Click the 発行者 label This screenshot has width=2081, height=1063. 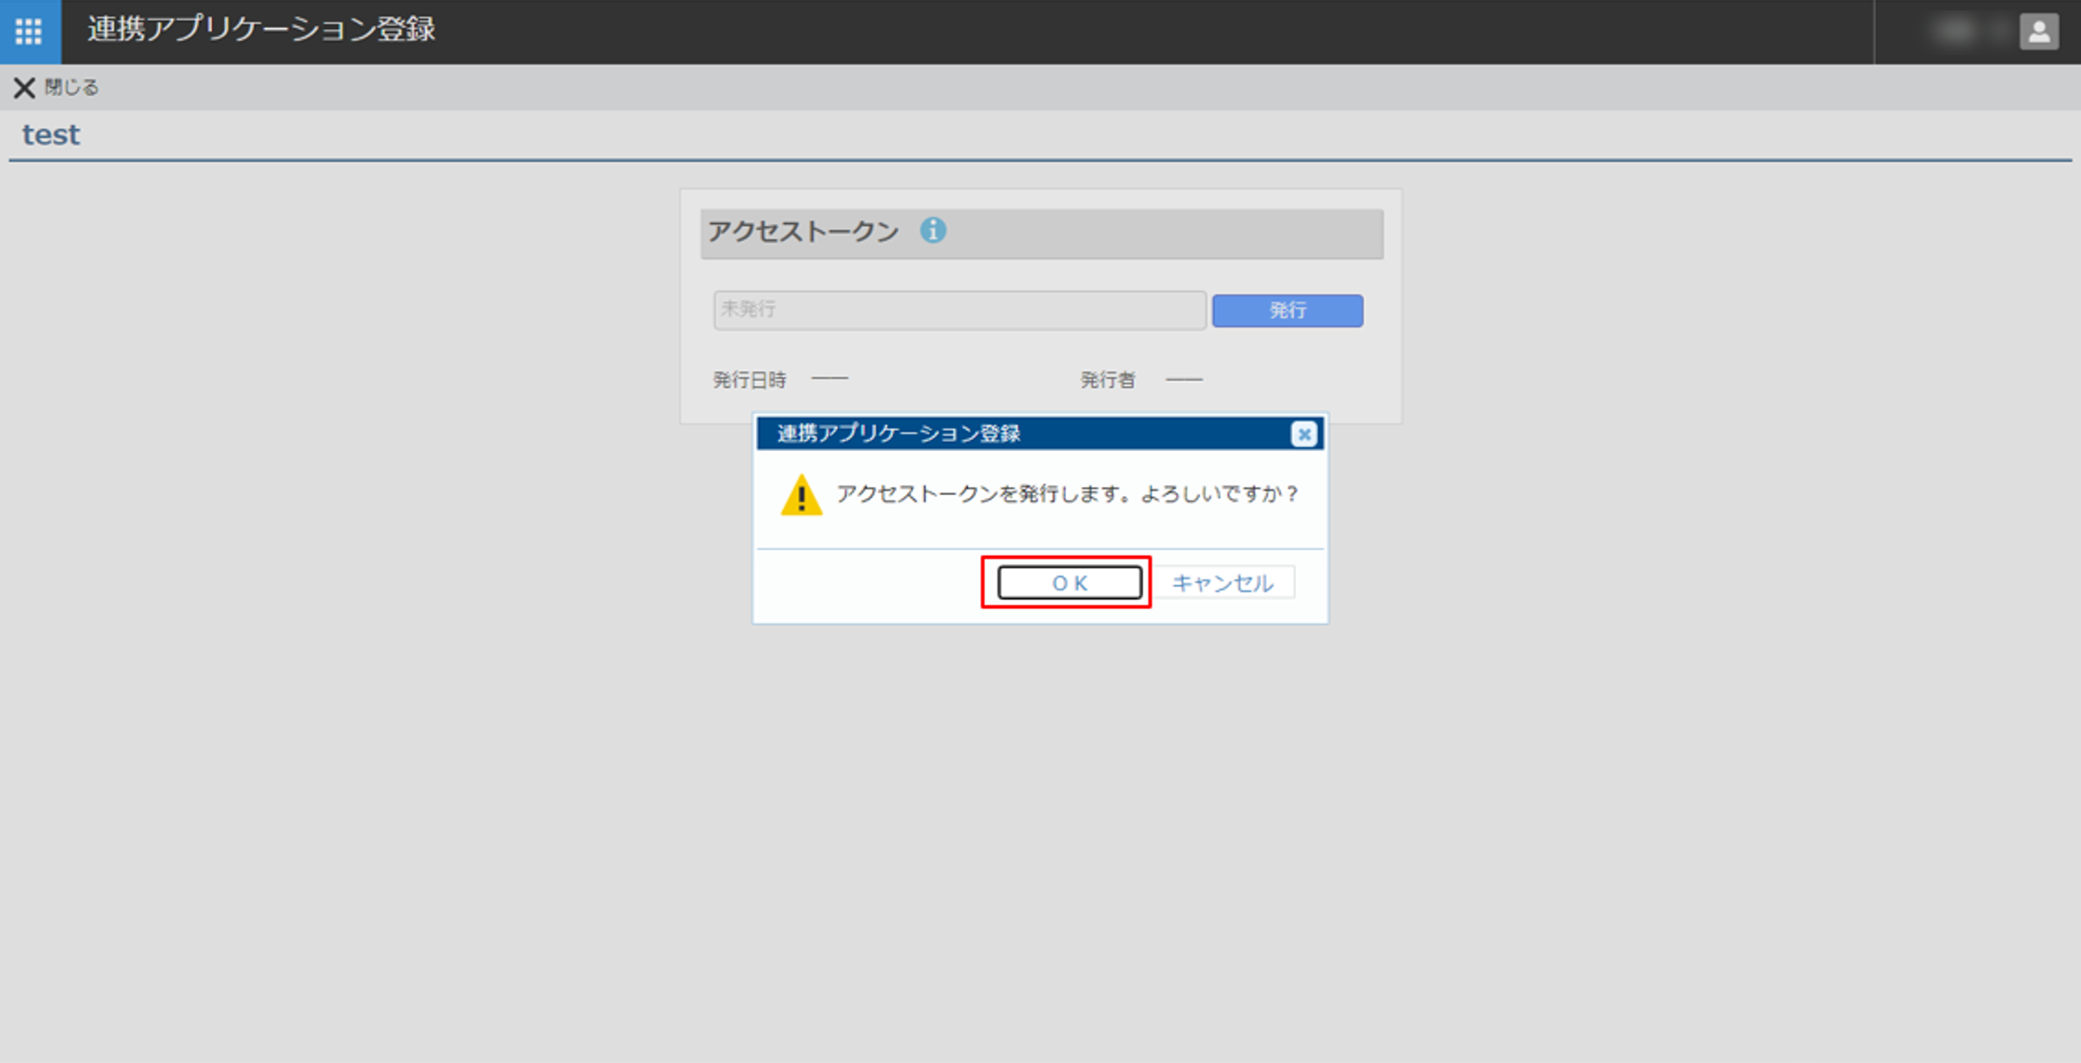1108,379
